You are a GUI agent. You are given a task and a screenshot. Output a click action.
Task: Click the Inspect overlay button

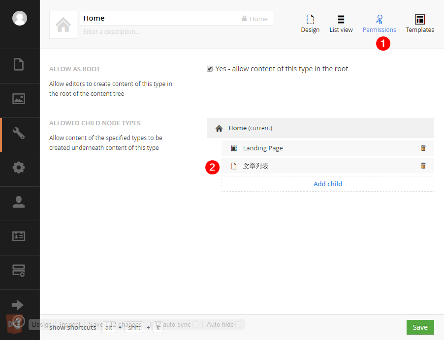(x=70, y=324)
